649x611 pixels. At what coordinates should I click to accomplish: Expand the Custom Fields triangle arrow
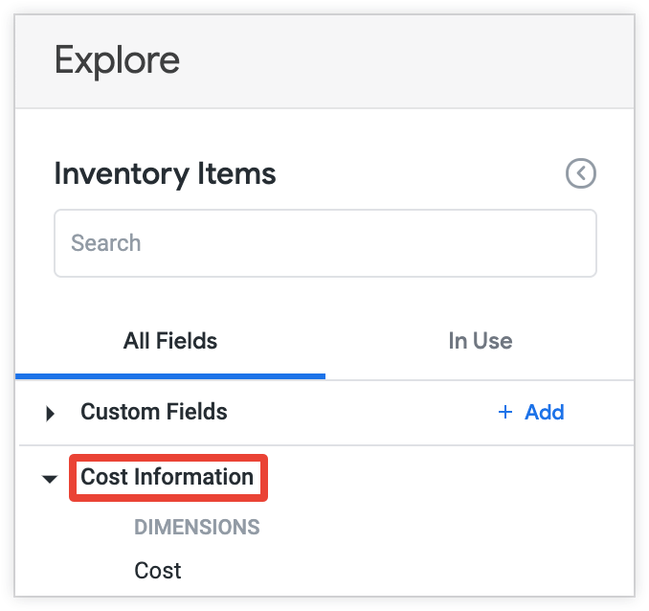[x=51, y=413]
